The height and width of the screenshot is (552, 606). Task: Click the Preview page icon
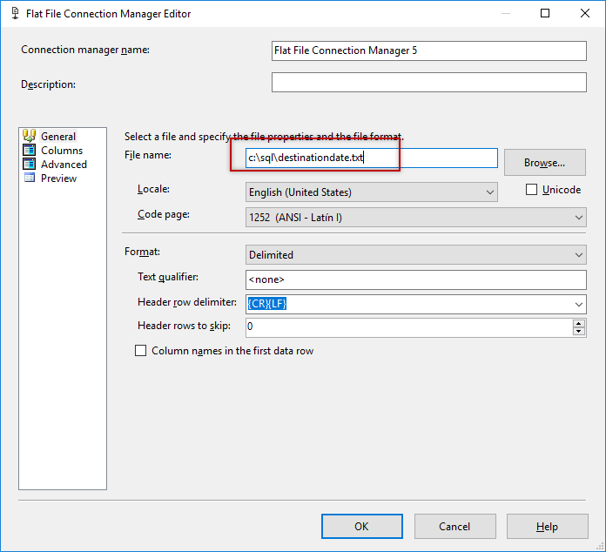[29, 178]
